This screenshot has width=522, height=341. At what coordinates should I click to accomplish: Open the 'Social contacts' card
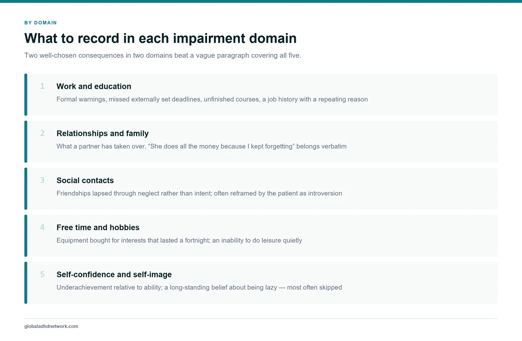[x=261, y=189]
